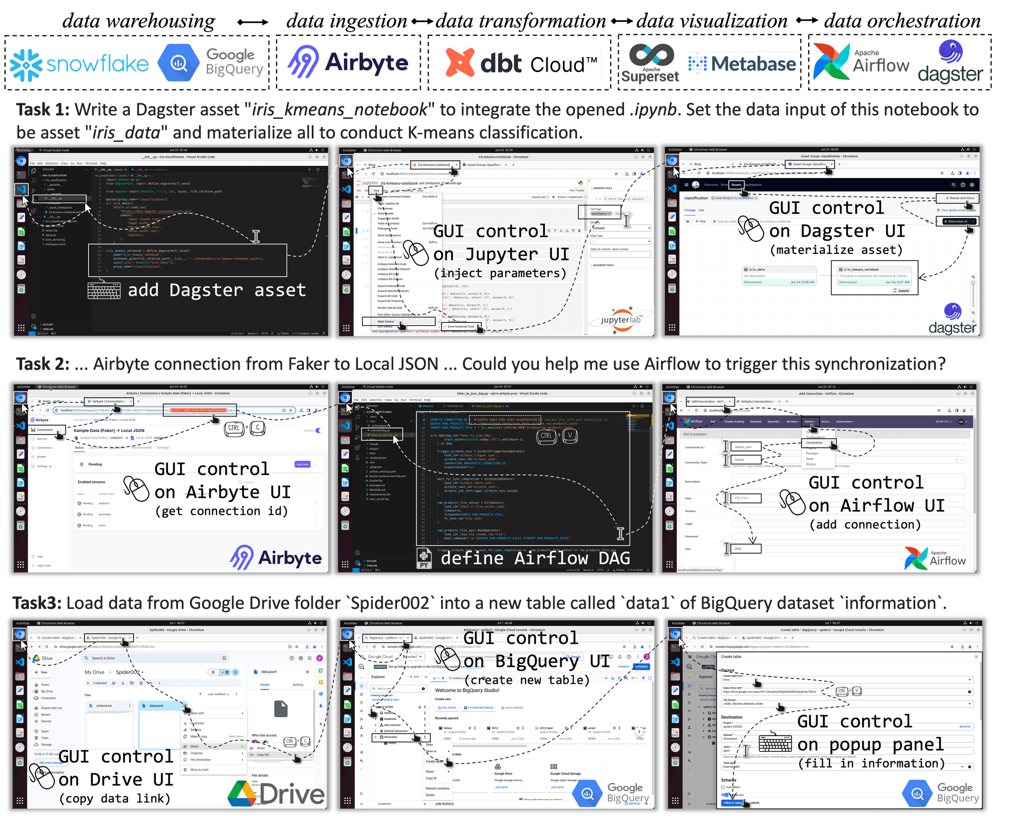Airbyte screenshot: click bookmark star in address bar
Viewport: 1011px width, 816px height.
click(292, 410)
